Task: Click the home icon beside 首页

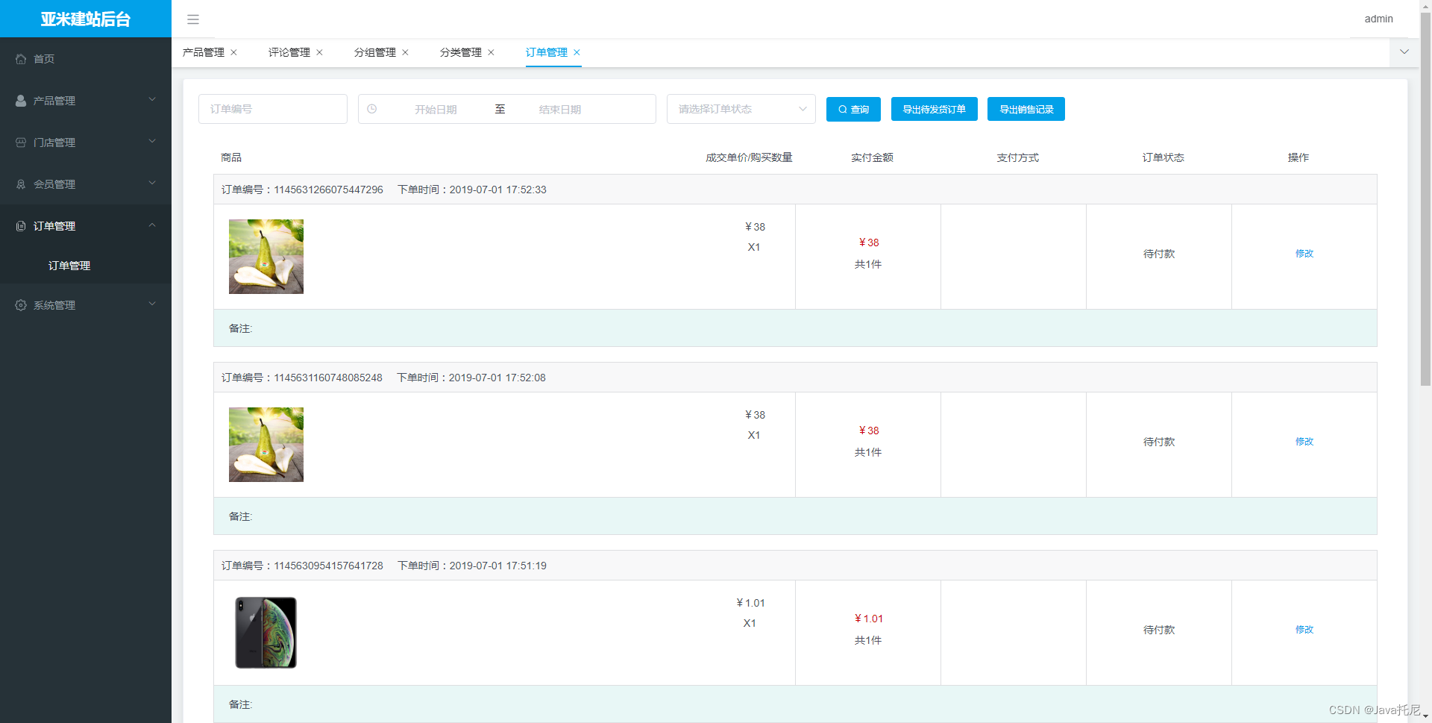Action: (21, 59)
